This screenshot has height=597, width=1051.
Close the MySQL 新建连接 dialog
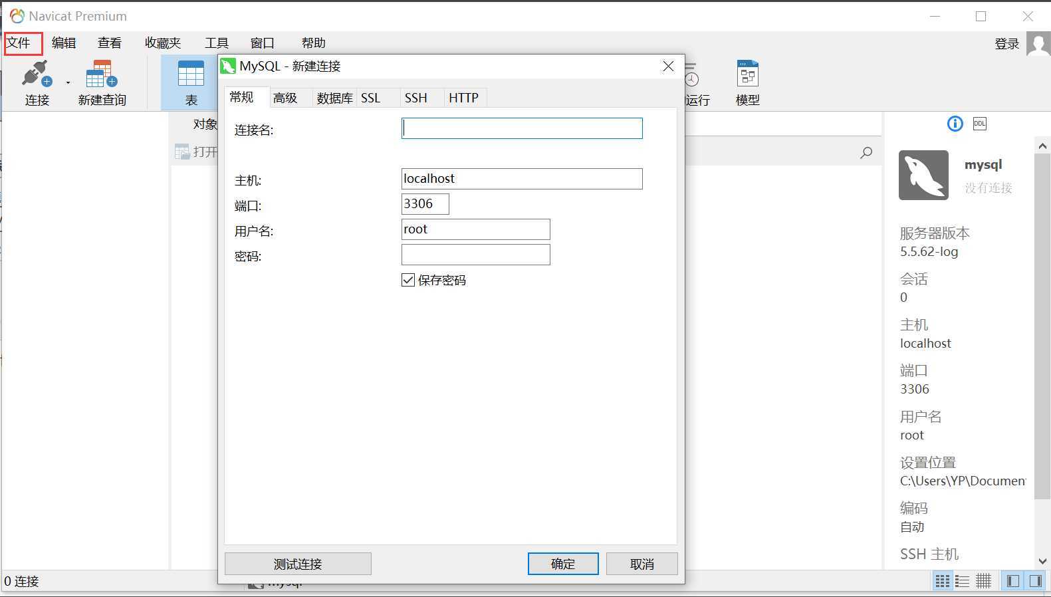[668, 66]
